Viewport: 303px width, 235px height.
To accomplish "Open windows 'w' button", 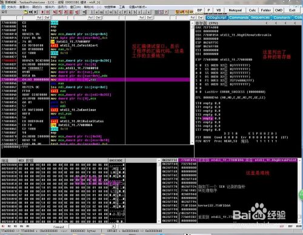I will pyautogui.click(x=111, y=12).
